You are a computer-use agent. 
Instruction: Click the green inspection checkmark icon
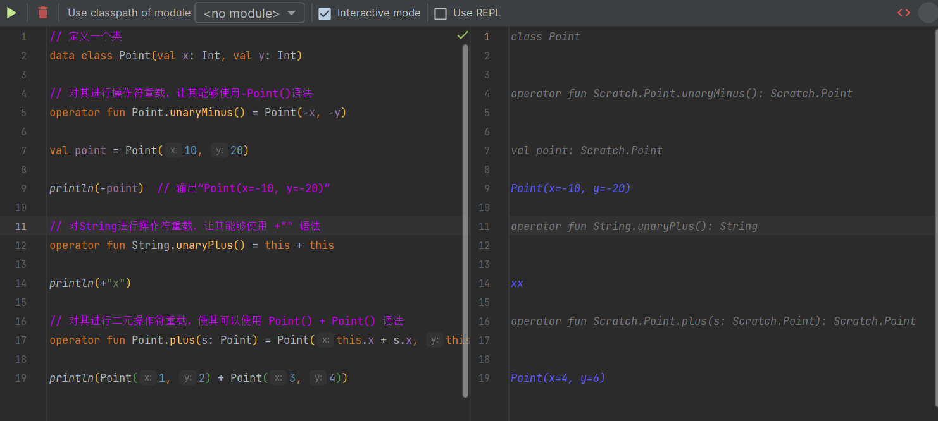click(463, 35)
